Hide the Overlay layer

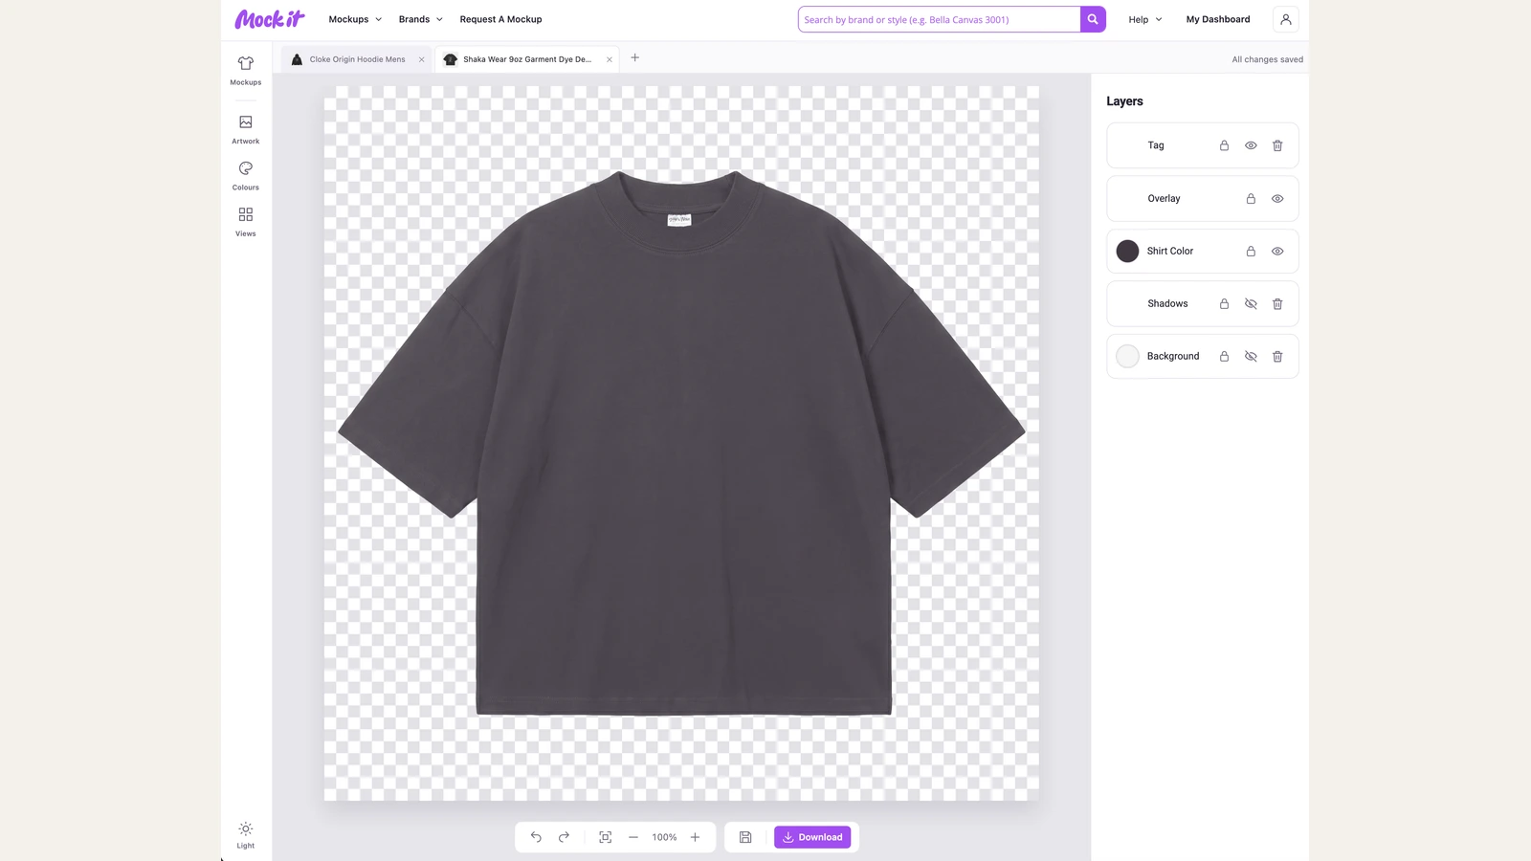pyautogui.click(x=1277, y=199)
